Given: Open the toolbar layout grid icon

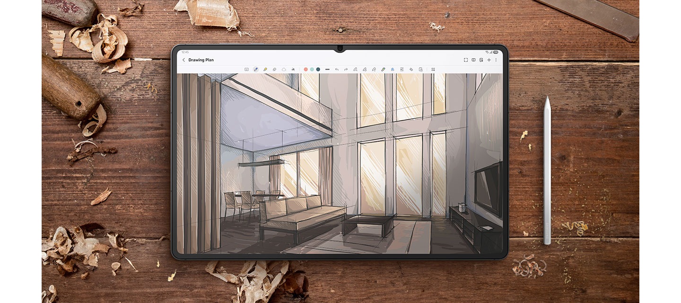Looking at the screenshot, I should pyautogui.click(x=433, y=69).
